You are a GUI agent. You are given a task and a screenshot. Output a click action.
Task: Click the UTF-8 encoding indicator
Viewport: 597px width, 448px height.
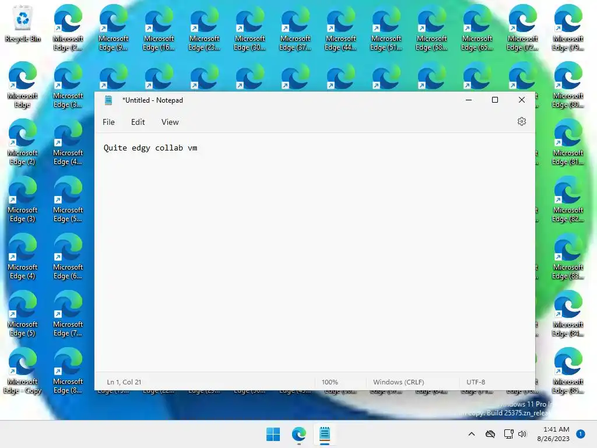476,382
